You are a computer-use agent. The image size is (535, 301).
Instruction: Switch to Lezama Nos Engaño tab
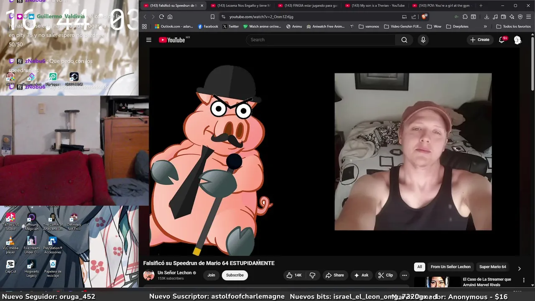(241, 5)
